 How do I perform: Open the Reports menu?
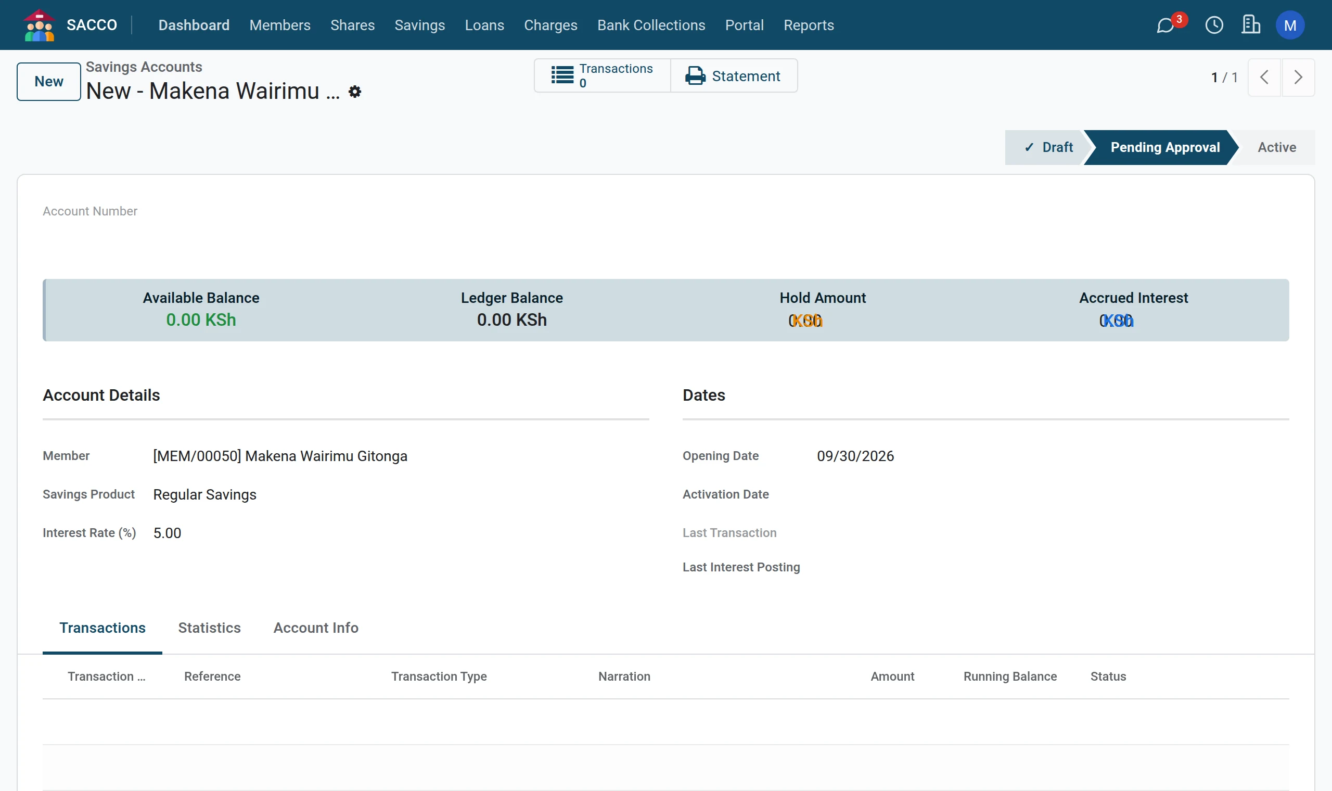808,25
